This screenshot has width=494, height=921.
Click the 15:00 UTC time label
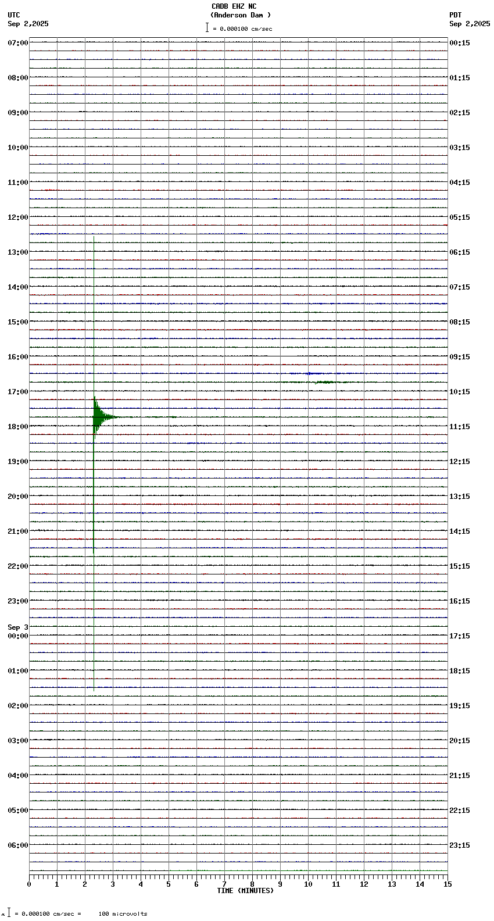[18, 322]
